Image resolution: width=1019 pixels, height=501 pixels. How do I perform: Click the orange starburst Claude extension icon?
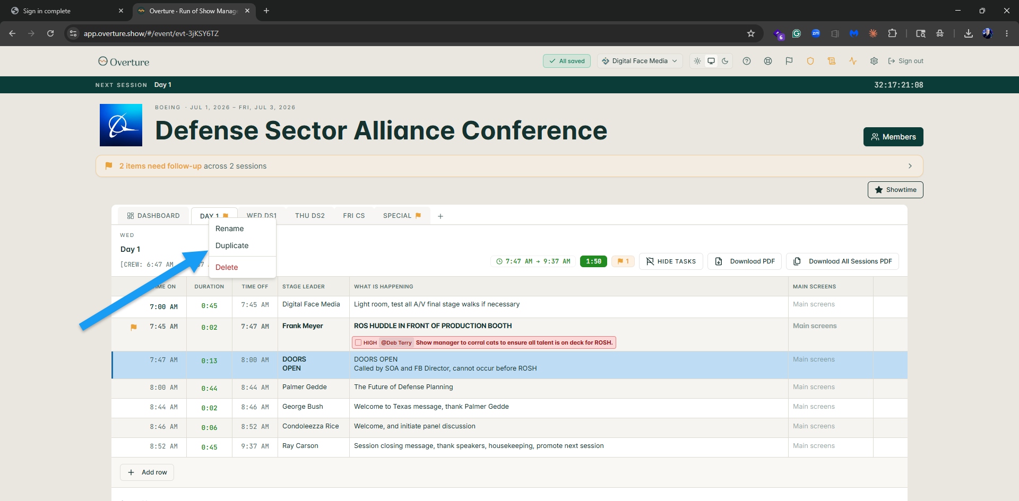coord(873,33)
